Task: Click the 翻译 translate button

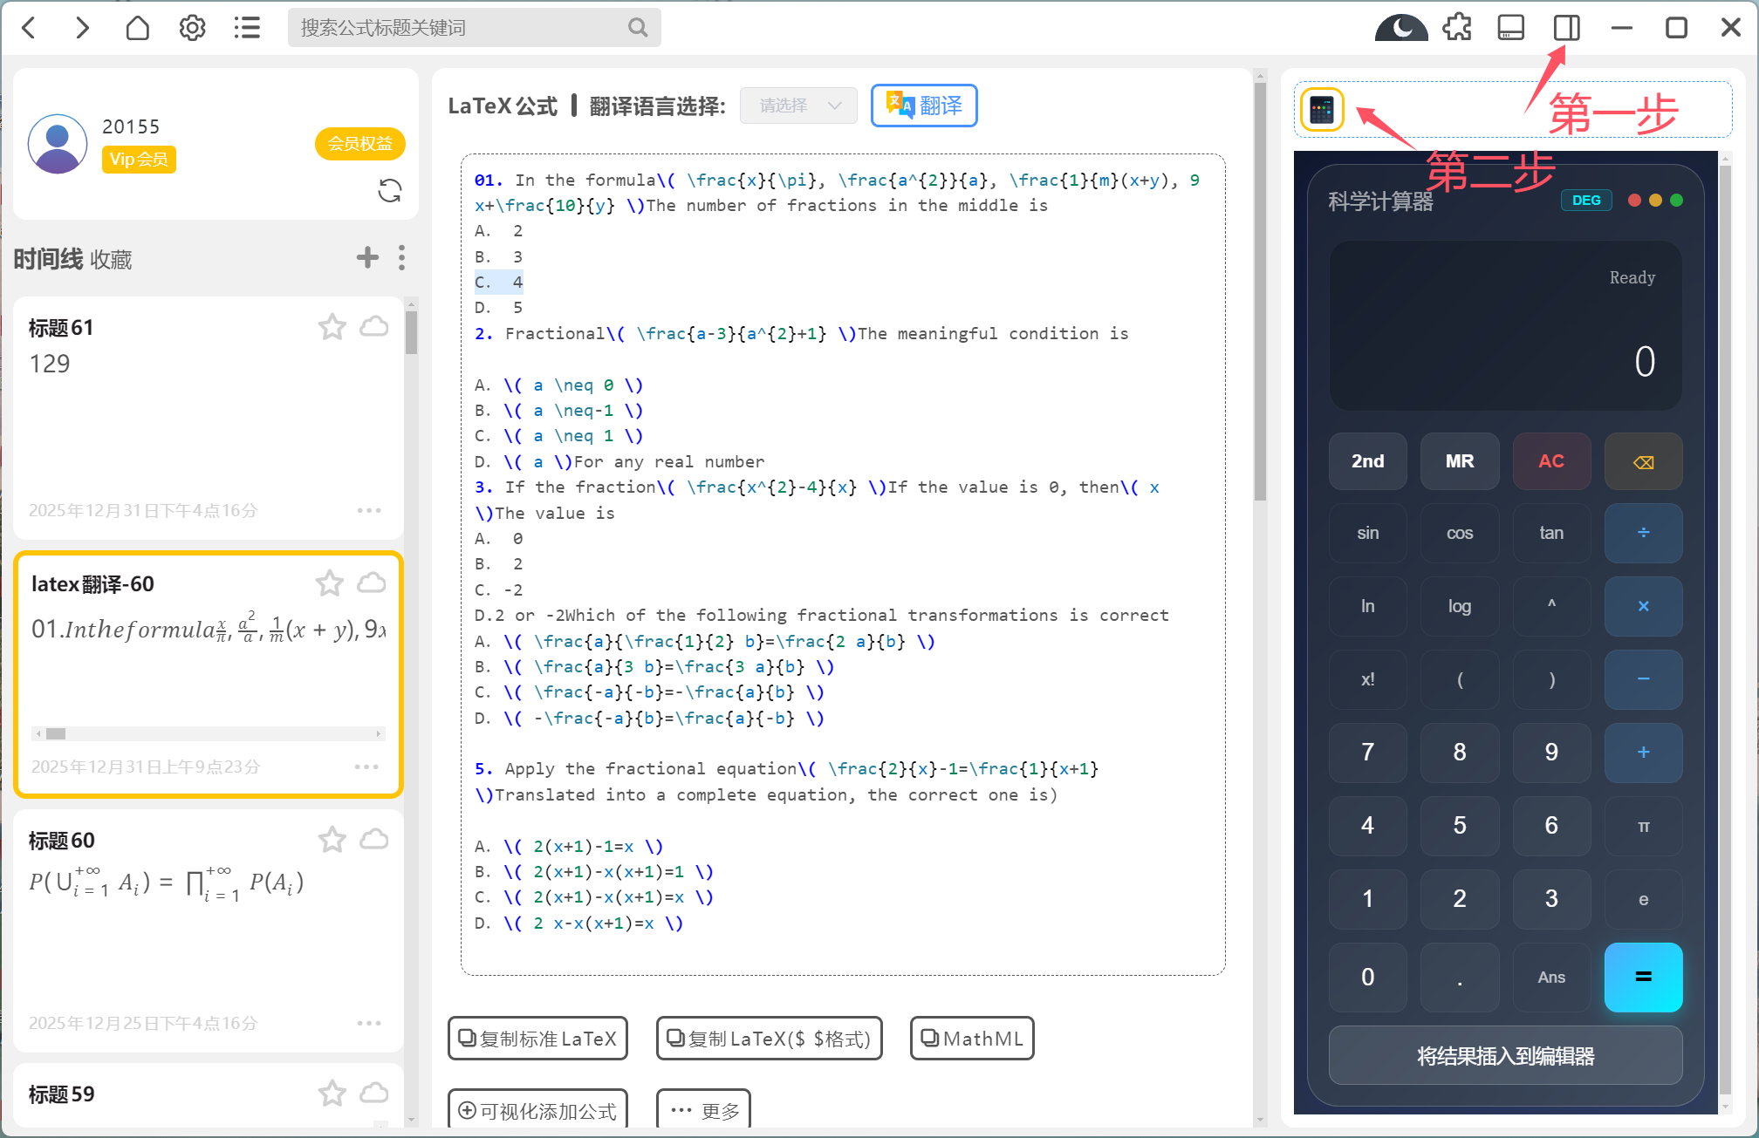Action: (924, 106)
